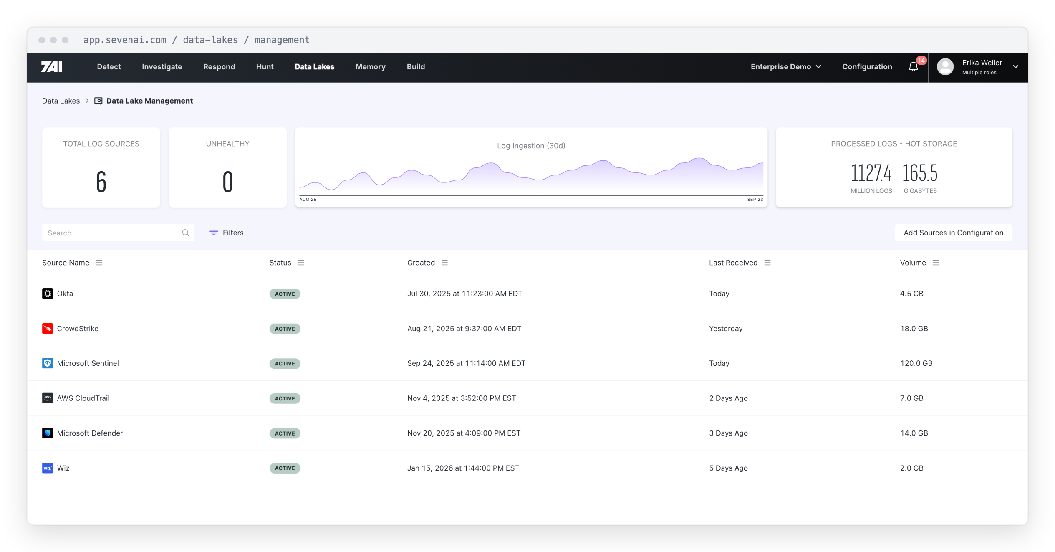
Task: Click the browser address bar URL
Action: (x=197, y=40)
